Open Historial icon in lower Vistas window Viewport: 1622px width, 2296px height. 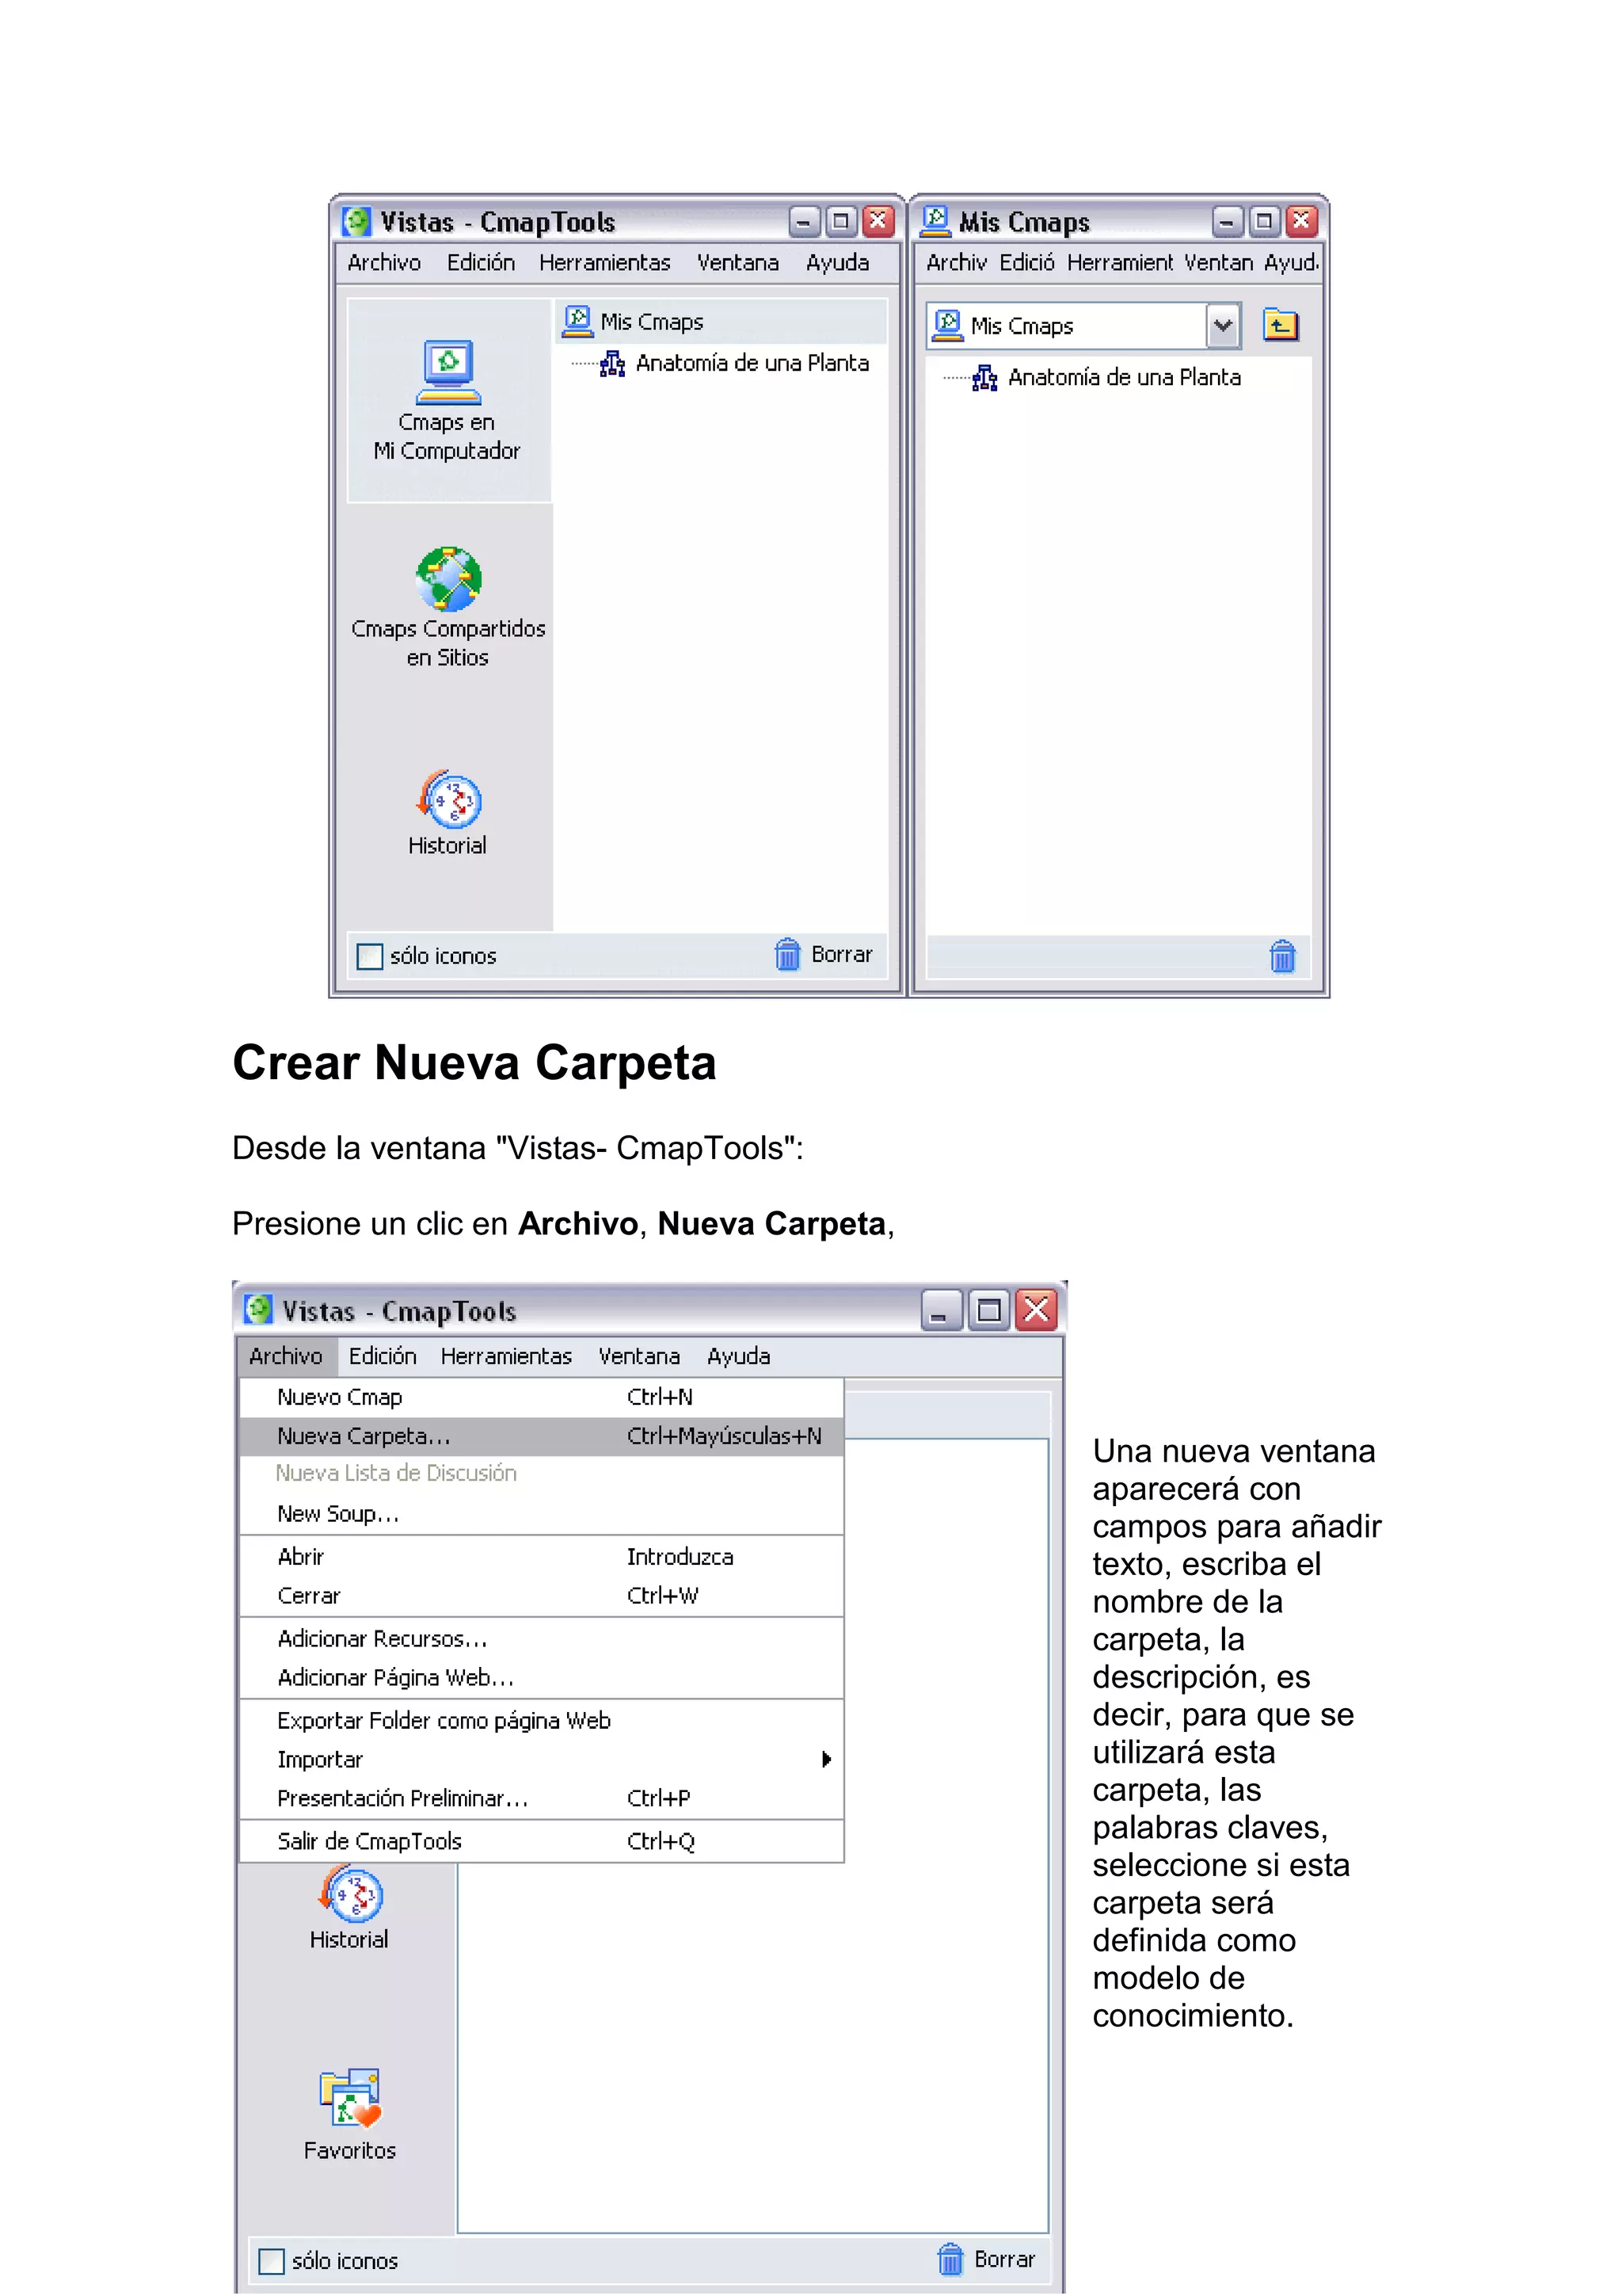(351, 1893)
